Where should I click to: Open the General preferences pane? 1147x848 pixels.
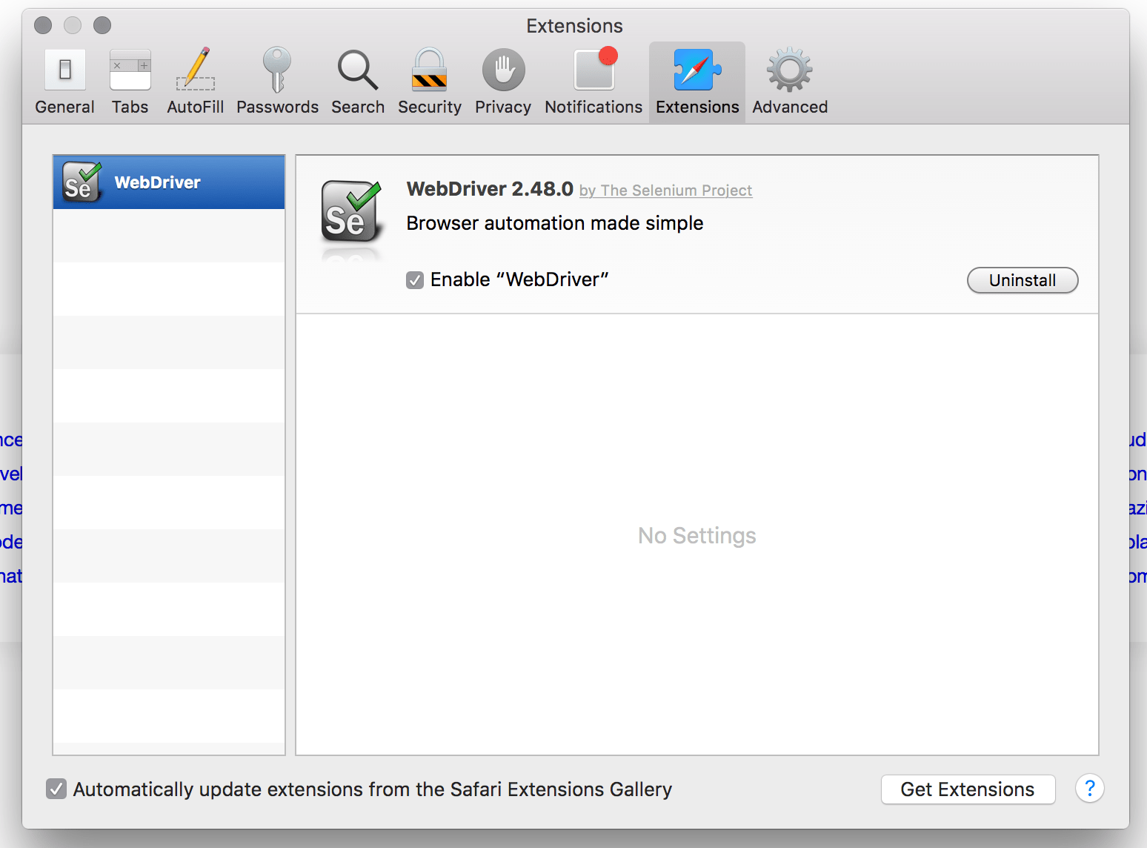(x=64, y=78)
